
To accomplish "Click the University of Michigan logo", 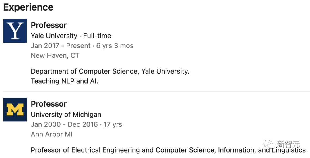I will (x=15, y=109).
